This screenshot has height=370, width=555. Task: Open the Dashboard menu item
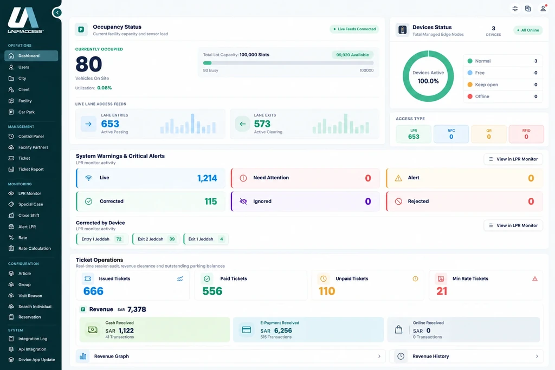click(x=31, y=56)
